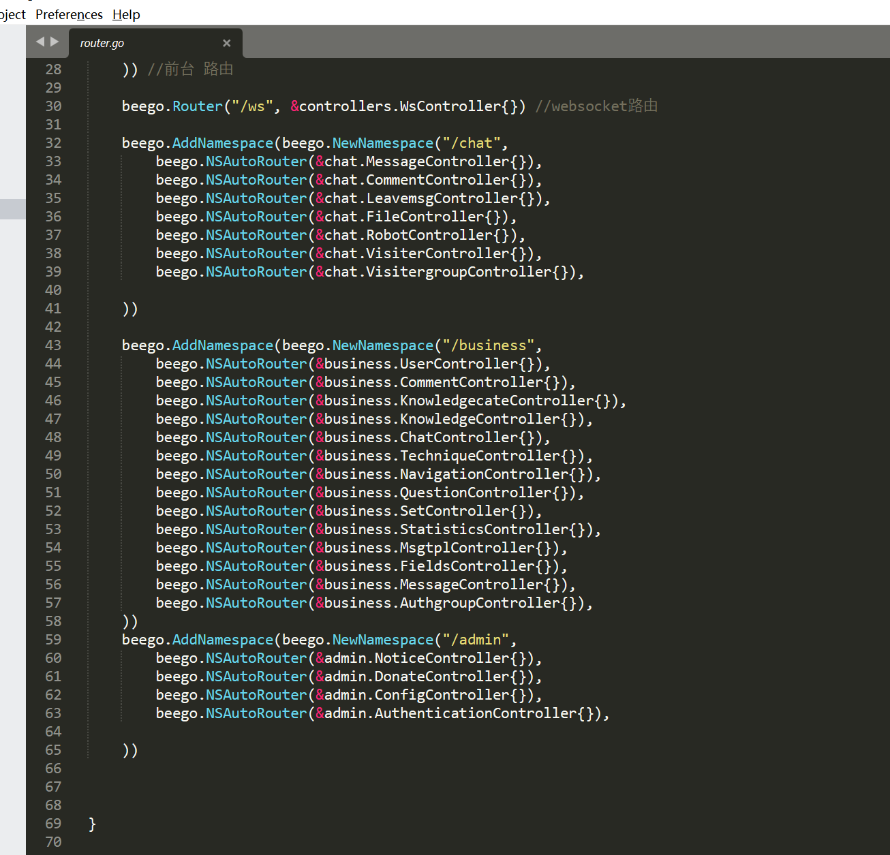Click chat.MessageController on line 33

416,161
